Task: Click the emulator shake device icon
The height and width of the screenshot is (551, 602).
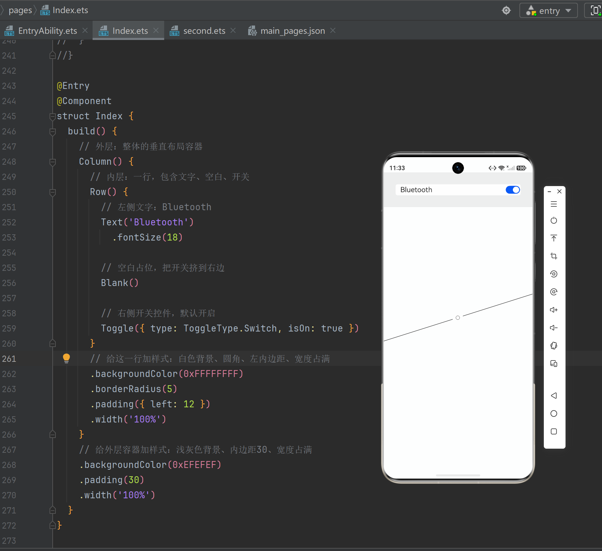Action: coord(553,346)
